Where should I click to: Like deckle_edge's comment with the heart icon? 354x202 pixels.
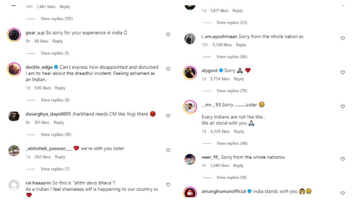pos(168,69)
